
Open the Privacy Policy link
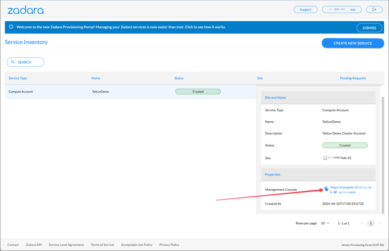pyautogui.click(x=169, y=245)
